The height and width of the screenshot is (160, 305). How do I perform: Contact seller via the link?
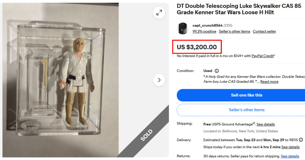[x=264, y=31]
